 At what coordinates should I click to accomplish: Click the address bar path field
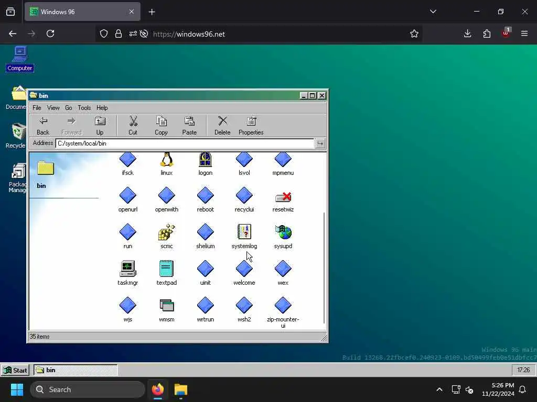pos(185,143)
